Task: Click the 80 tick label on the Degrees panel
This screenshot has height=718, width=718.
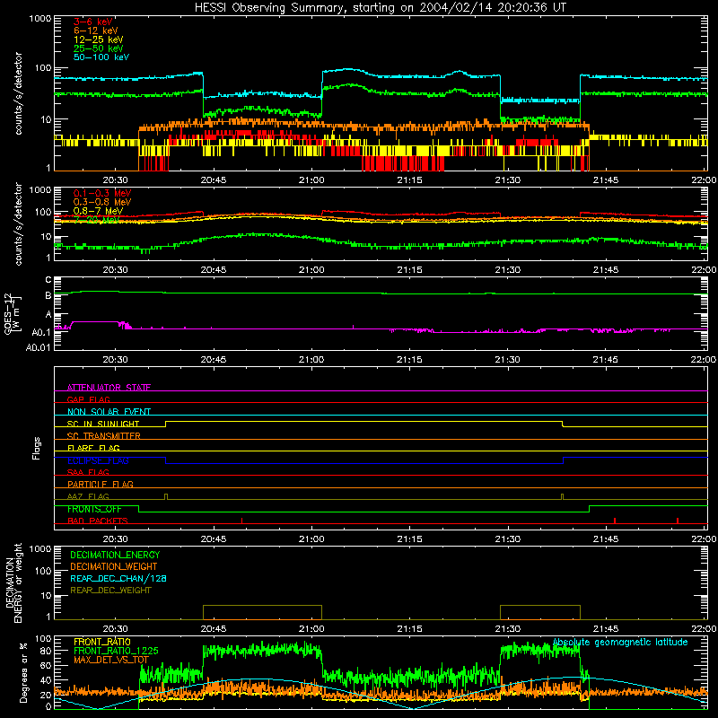Action: pos(46,651)
